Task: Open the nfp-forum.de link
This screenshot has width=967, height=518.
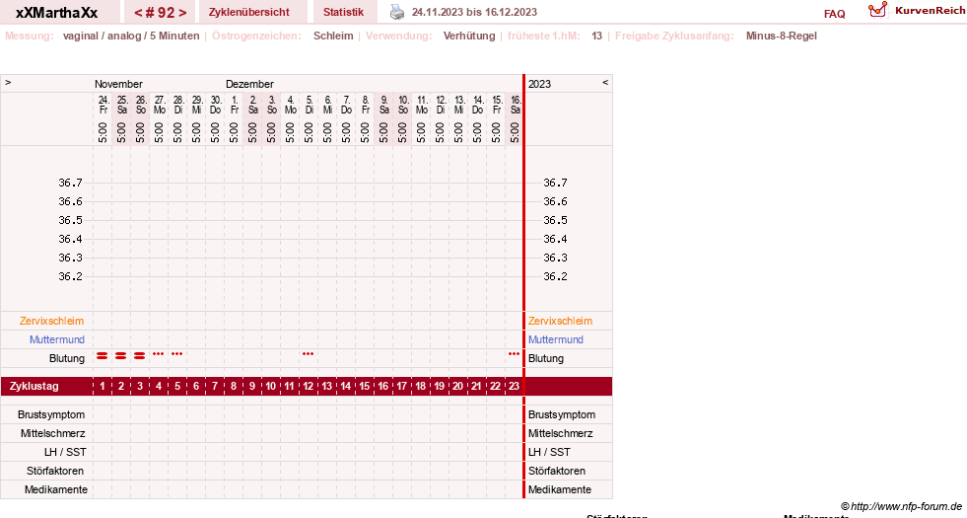Action: point(906,506)
